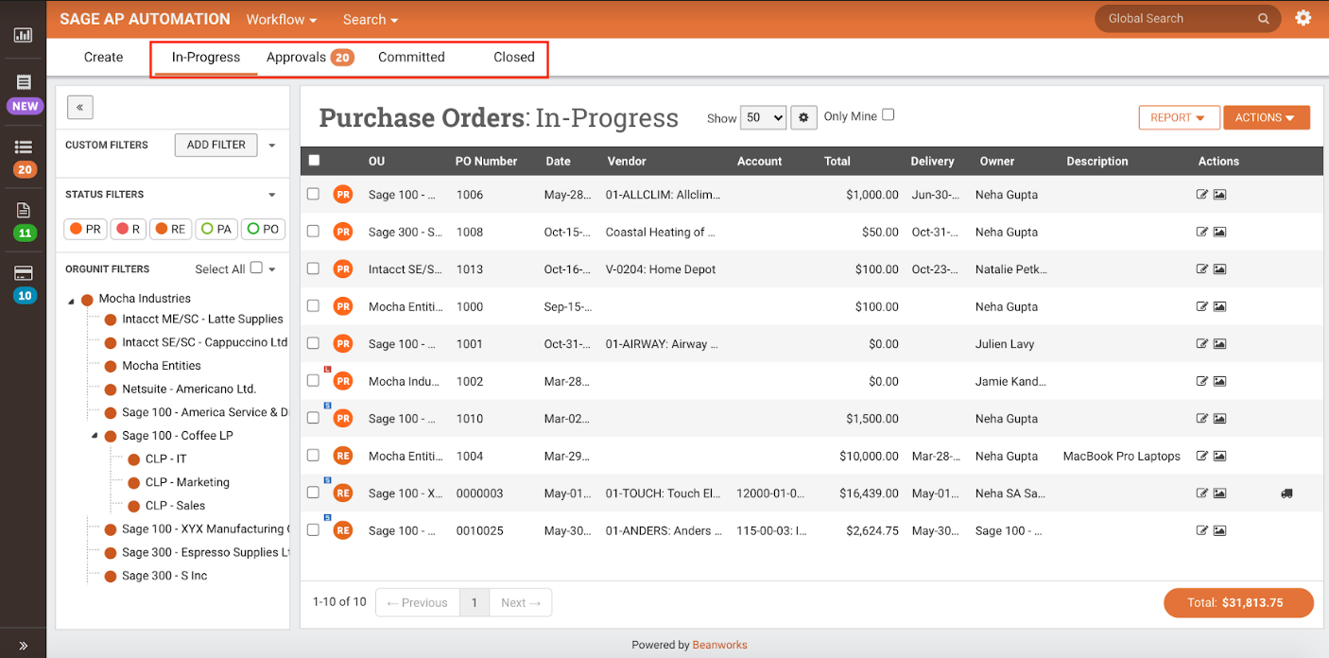1329x658 pixels.
Task: Click the Total $31,813.75 button
Action: coord(1238,602)
